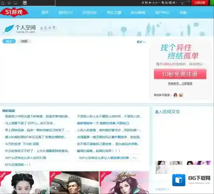
Task: Open the 美女主播 navigation item
Action: point(114,12)
